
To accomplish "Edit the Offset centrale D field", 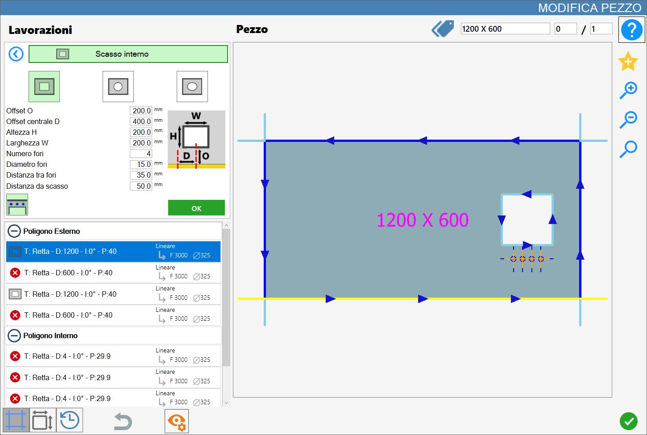I will (141, 121).
